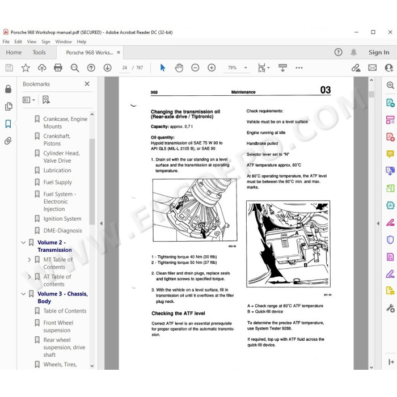Screen dimensions: 397x397
Task: Expand MT Table of Contents bookmark
Action: [29, 260]
